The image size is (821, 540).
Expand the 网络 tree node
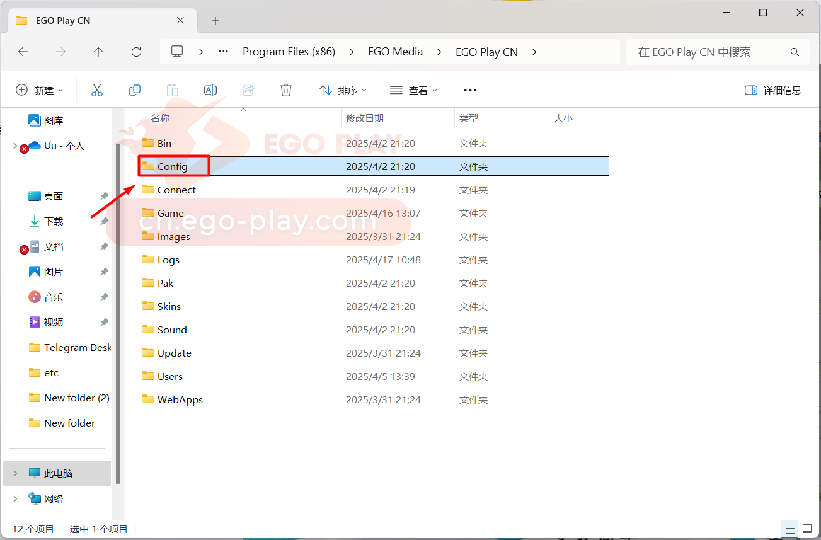(x=15, y=498)
